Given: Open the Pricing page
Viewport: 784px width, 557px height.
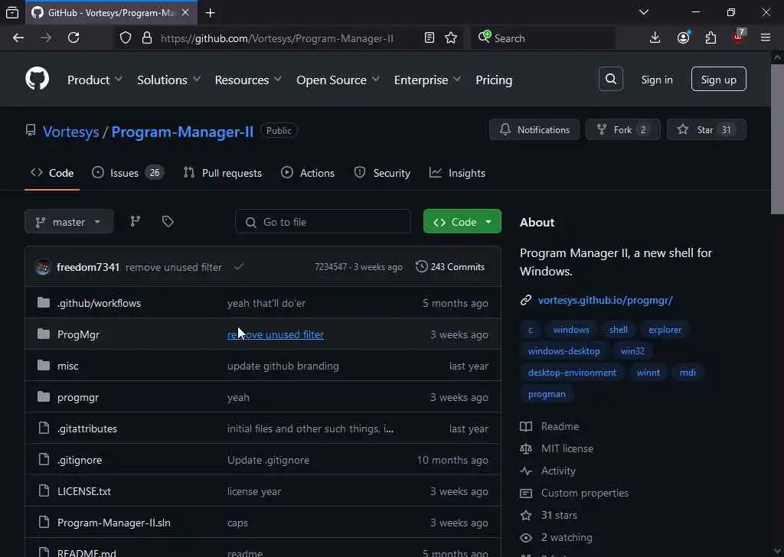Looking at the screenshot, I should (494, 80).
